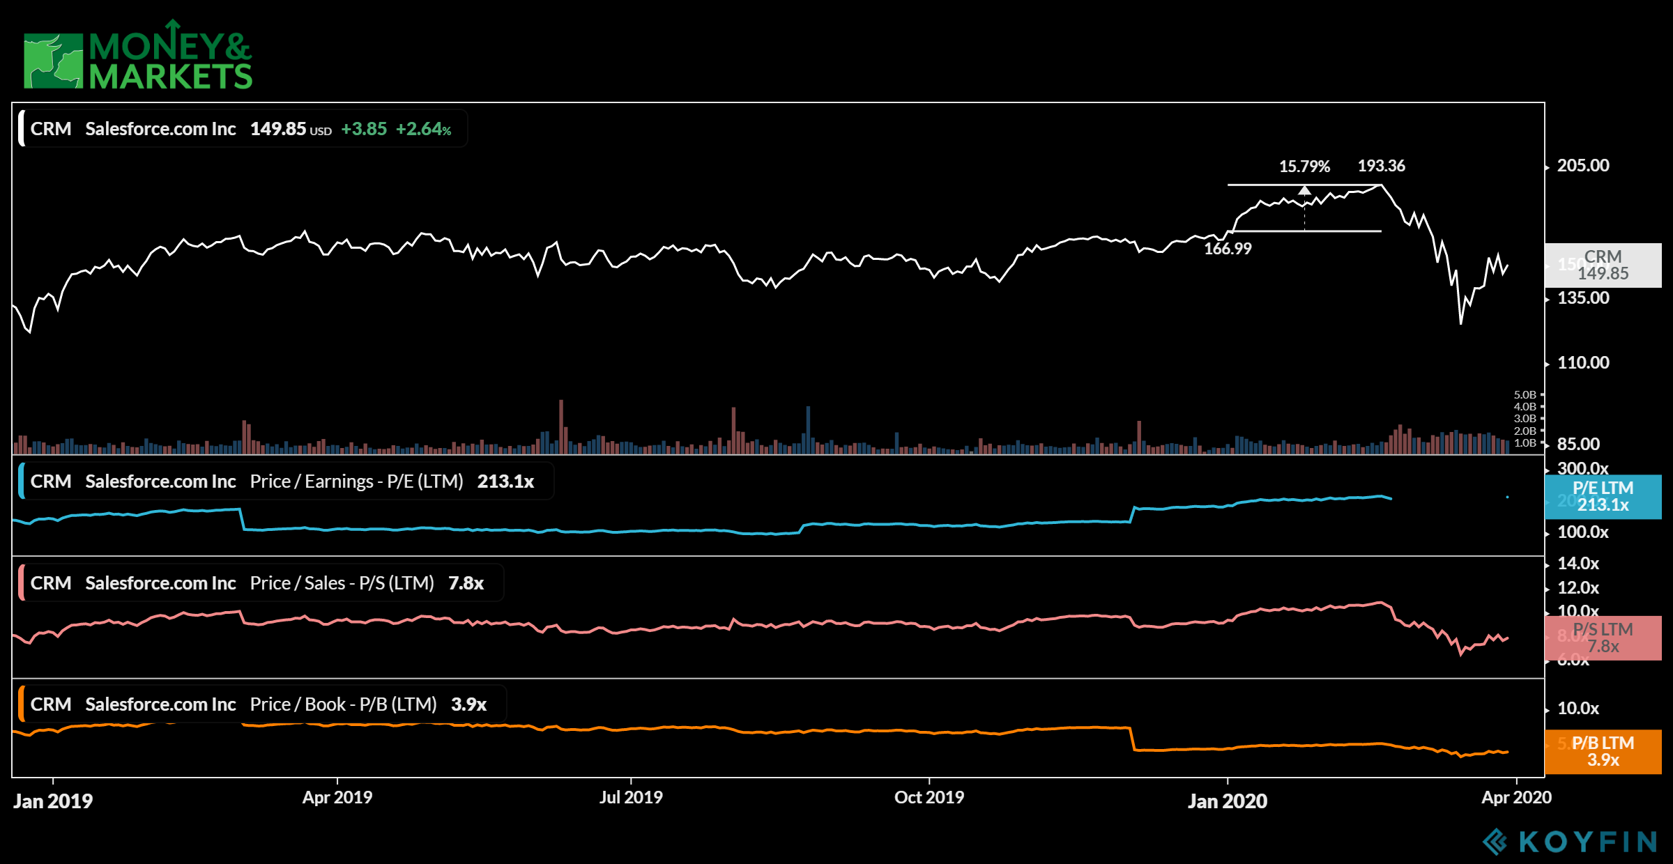The height and width of the screenshot is (864, 1673).
Task: Click the 100.0x P/E axis label
Action: coord(1583,532)
